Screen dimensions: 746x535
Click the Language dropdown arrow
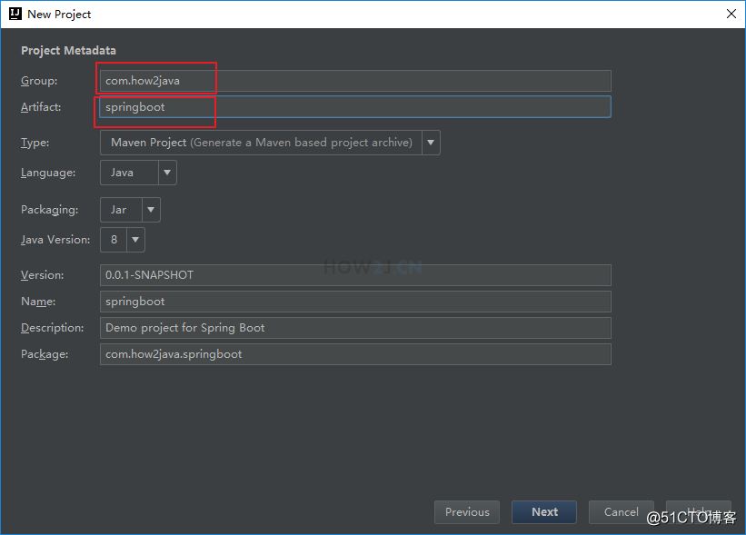point(167,173)
